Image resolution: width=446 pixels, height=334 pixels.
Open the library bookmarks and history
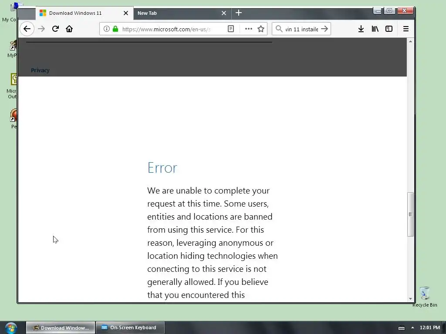[x=375, y=29]
